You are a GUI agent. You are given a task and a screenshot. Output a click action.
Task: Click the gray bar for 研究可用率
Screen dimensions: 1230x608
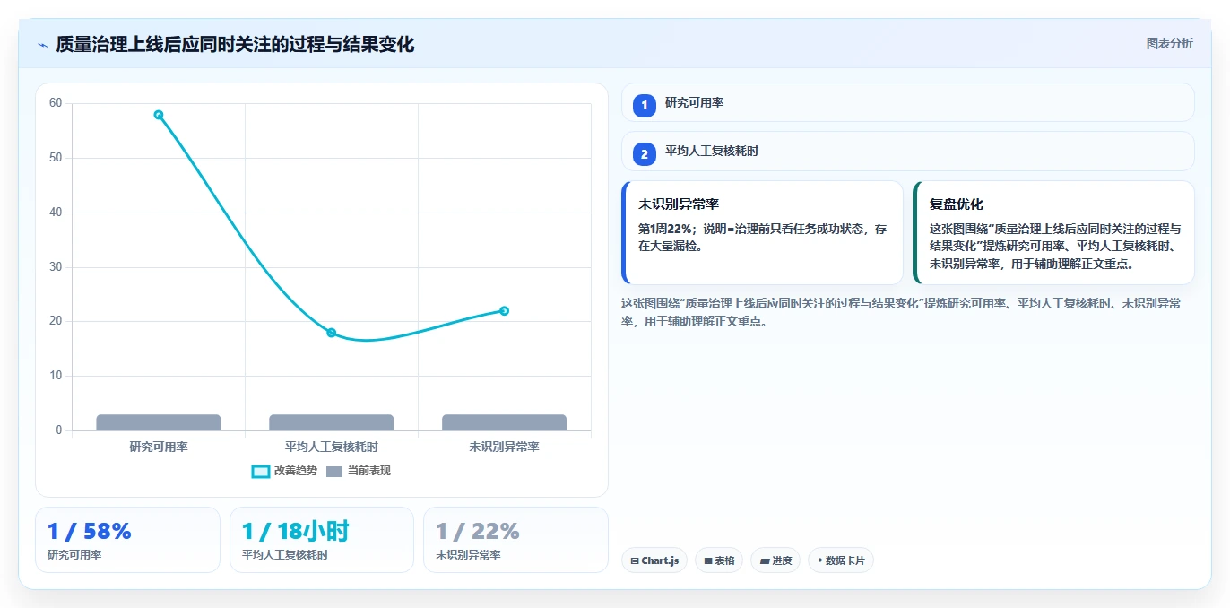159,422
